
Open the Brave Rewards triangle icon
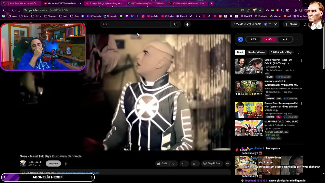(260, 10)
